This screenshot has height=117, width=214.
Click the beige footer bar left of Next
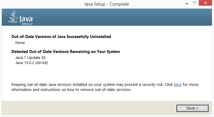click(x=89, y=108)
